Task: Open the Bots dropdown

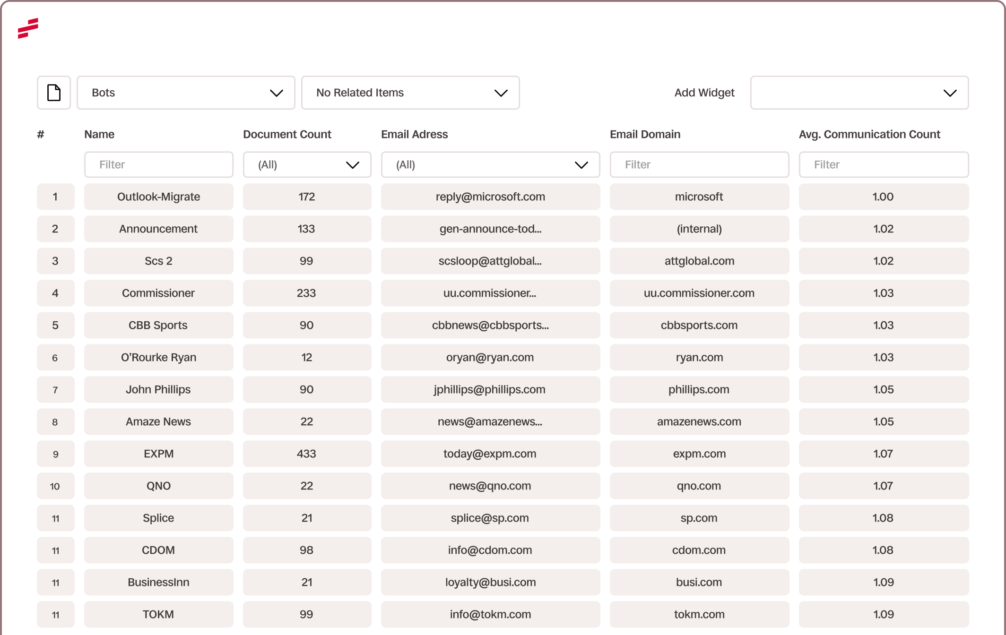Action: [x=186, y=93]
